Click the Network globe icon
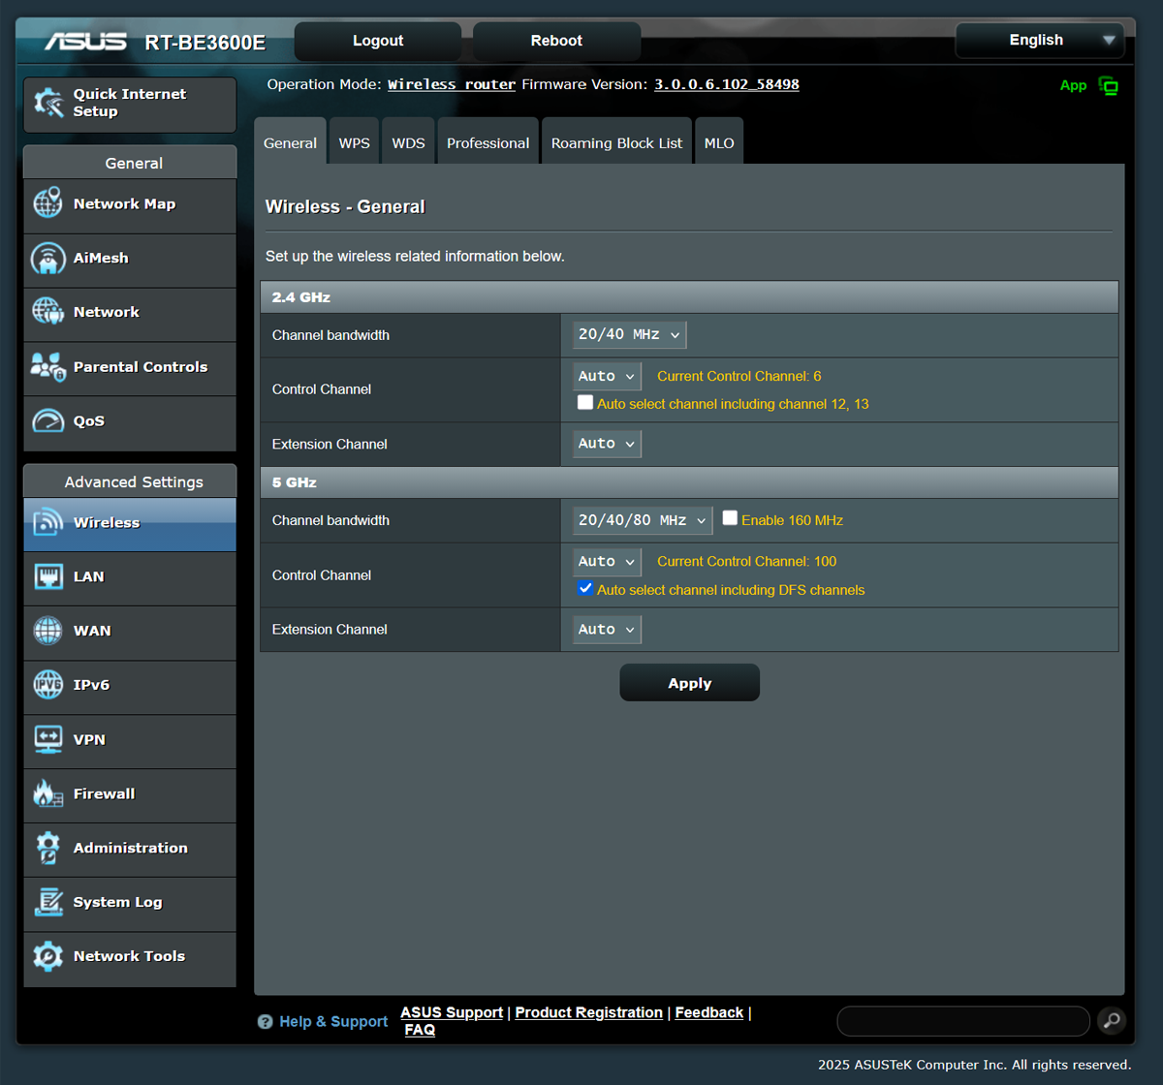1163x1085 pixels. point(48,312)
